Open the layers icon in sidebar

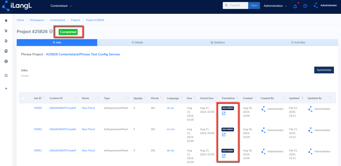[x=6, y=21]
